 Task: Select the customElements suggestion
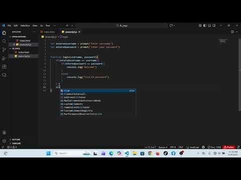98,104
